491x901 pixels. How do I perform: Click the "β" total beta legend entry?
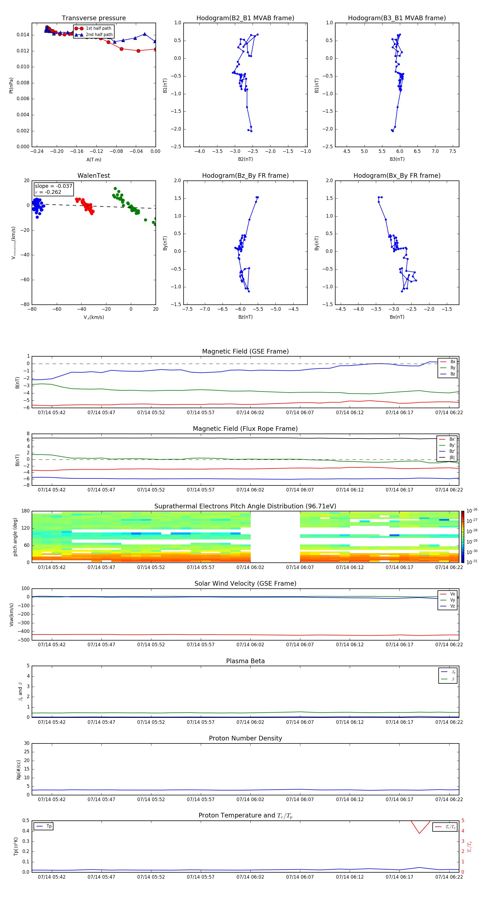[x=448, y=679]
